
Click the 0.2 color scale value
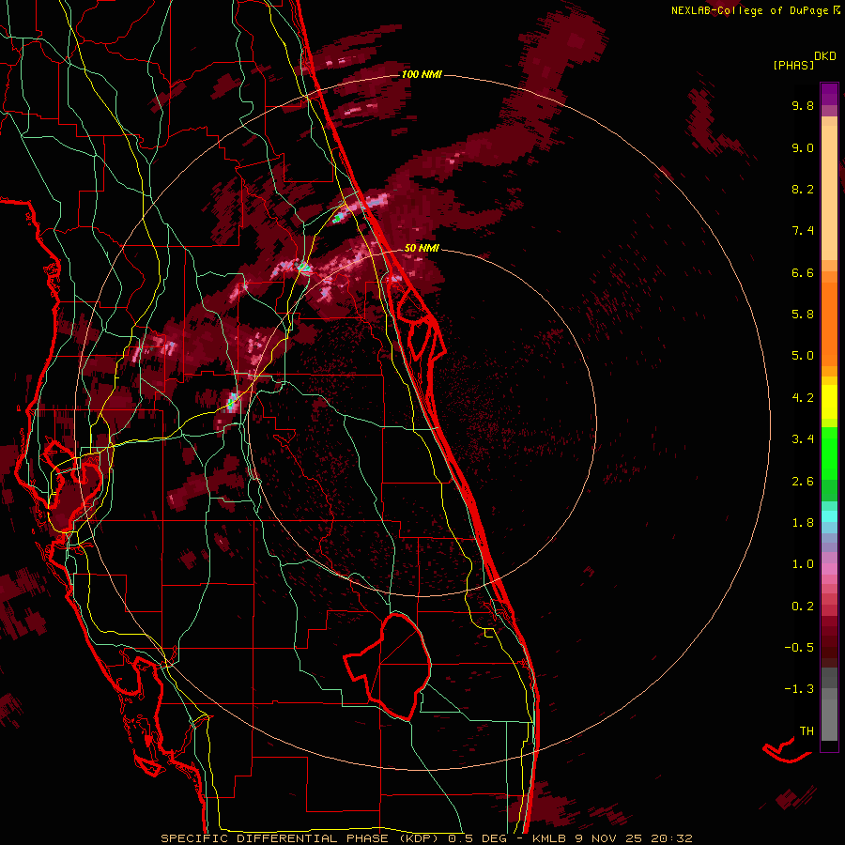[x=803, y=607]
